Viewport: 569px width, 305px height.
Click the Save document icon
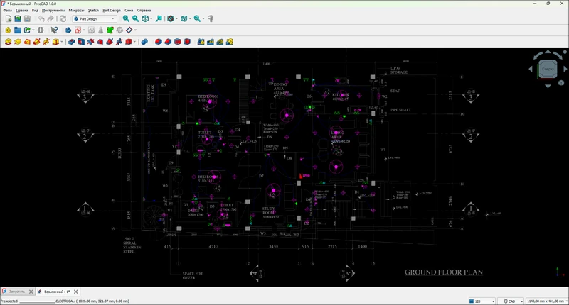[x=27, y=18]
